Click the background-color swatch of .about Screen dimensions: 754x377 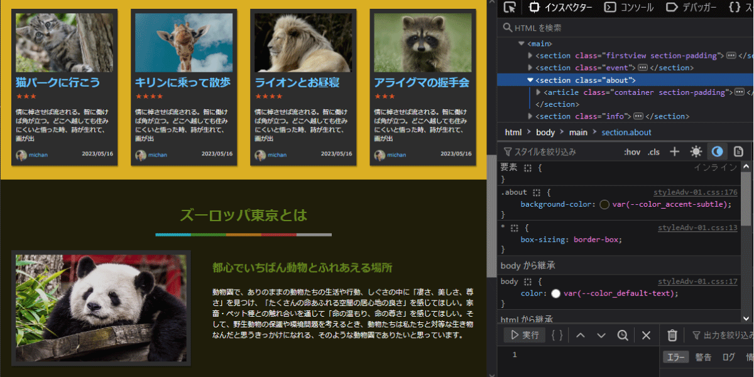604,204
